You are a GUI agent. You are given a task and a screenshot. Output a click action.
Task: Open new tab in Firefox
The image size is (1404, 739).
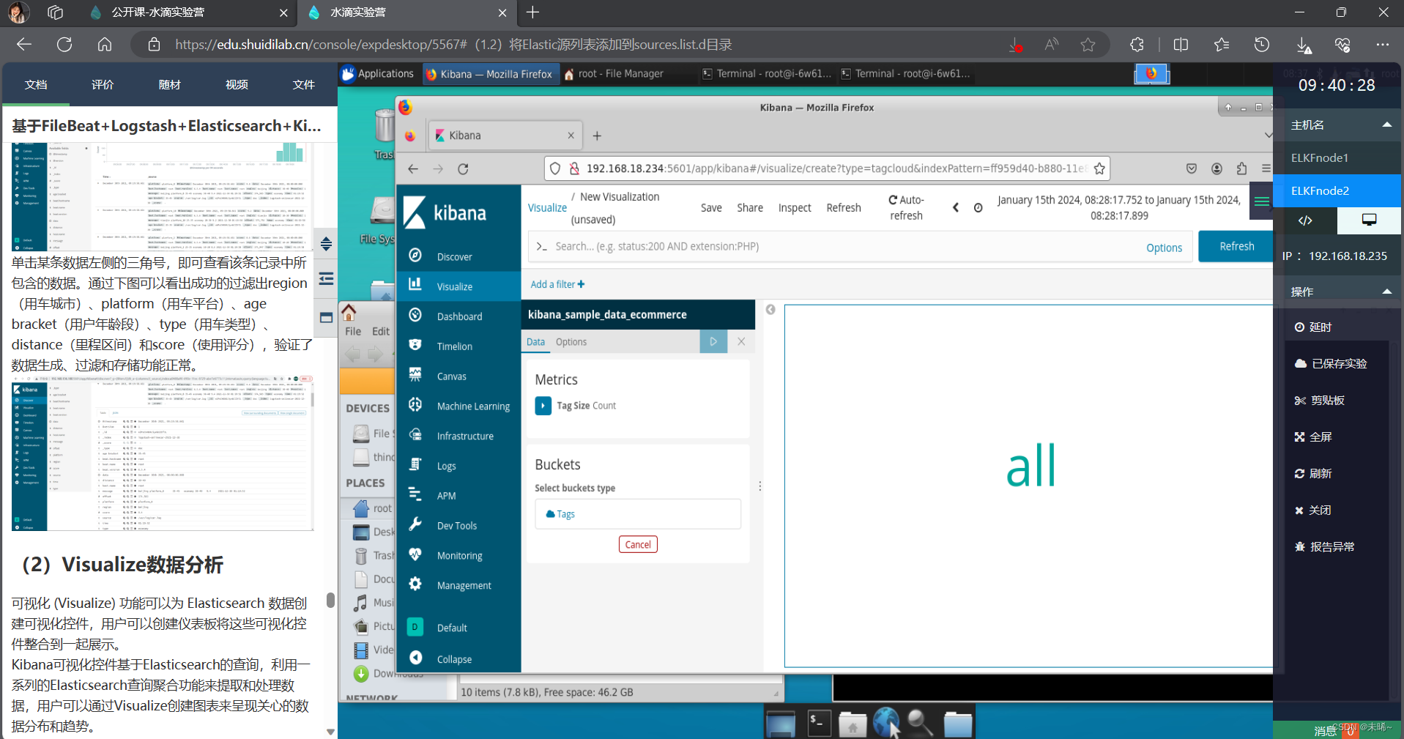[x=597, y=135]
